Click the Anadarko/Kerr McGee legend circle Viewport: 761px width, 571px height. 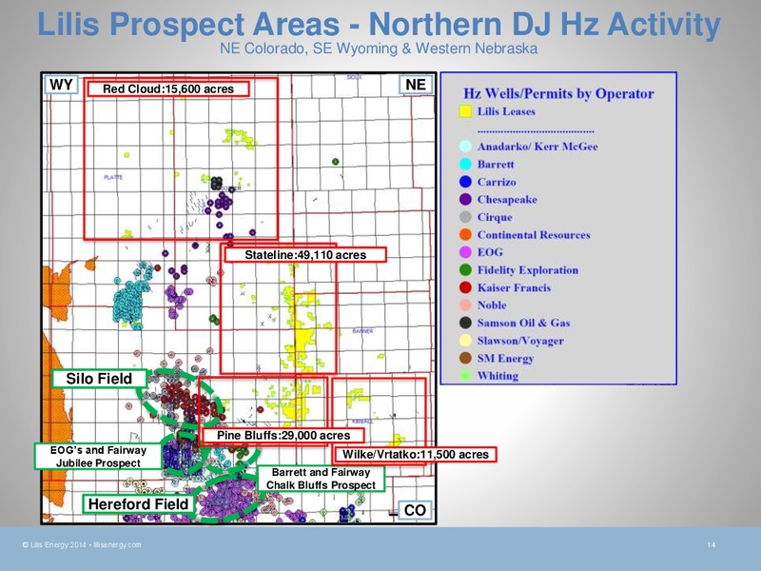(x=465, y=147)
